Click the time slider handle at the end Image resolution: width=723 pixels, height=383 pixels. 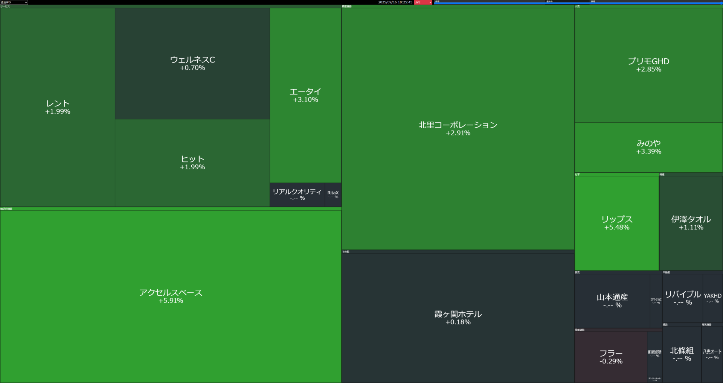[721, 3]
